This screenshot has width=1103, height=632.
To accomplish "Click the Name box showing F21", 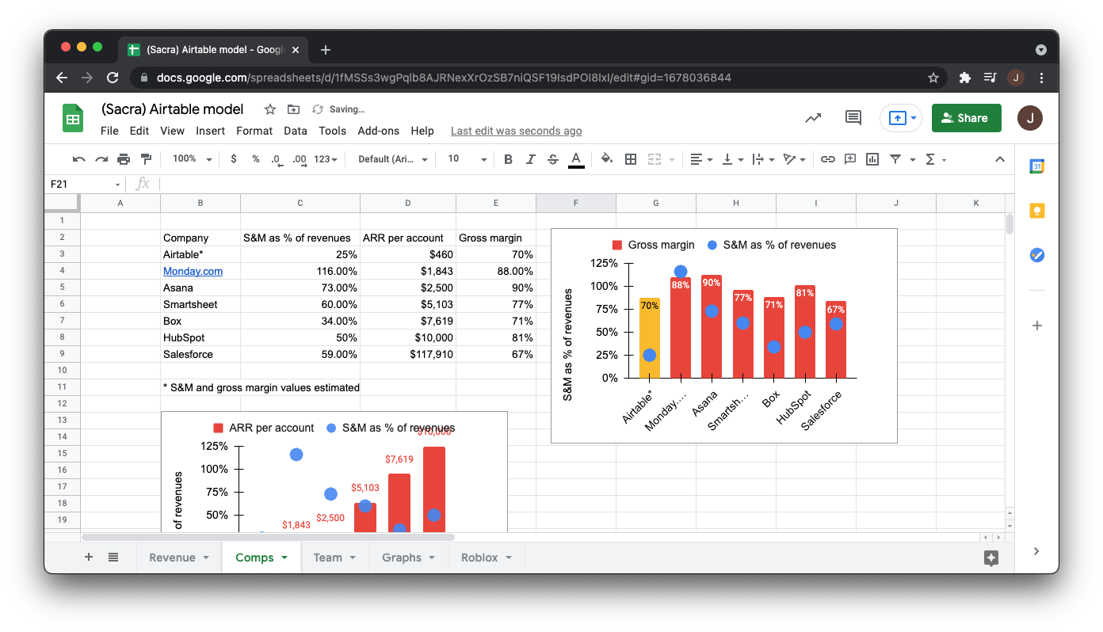I will 85,184.
